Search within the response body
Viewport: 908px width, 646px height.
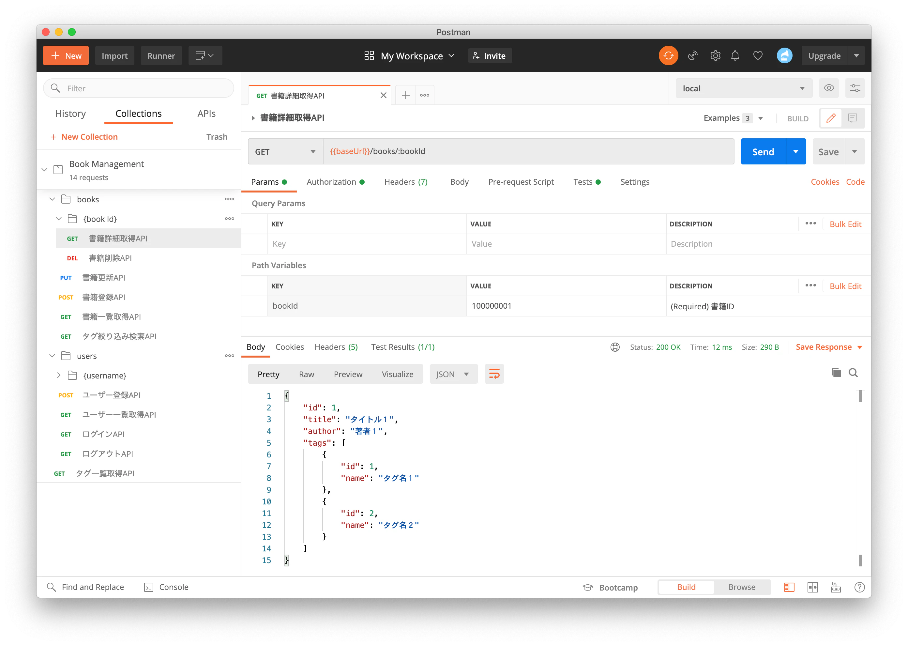click(x=853, y=373)
